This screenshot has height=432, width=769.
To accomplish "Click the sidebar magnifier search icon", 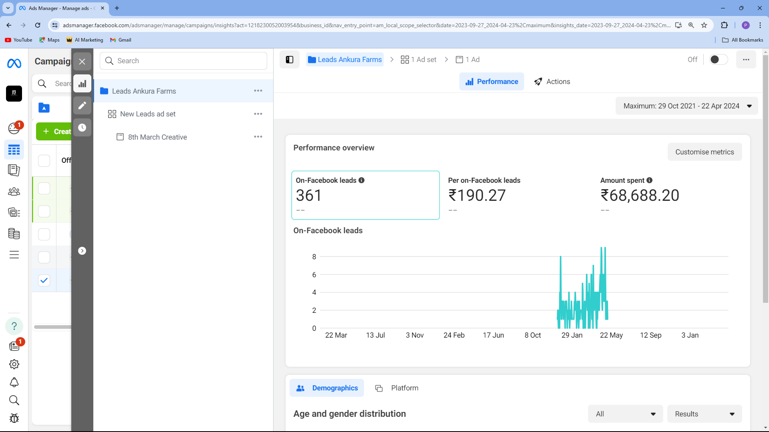I will click(x=14, y=400).
